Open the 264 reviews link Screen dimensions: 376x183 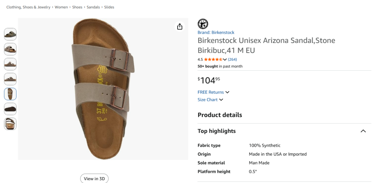232,59
